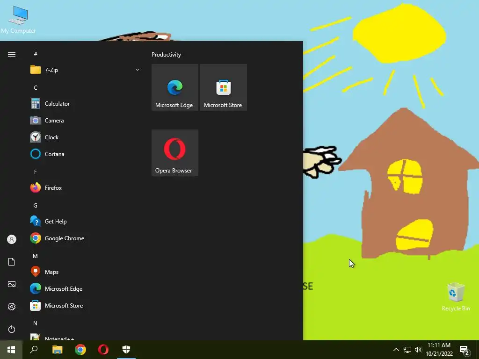Launch Google Chrome from the app list
The width and height of the screenshot is (479, 359).
[85, 238]
